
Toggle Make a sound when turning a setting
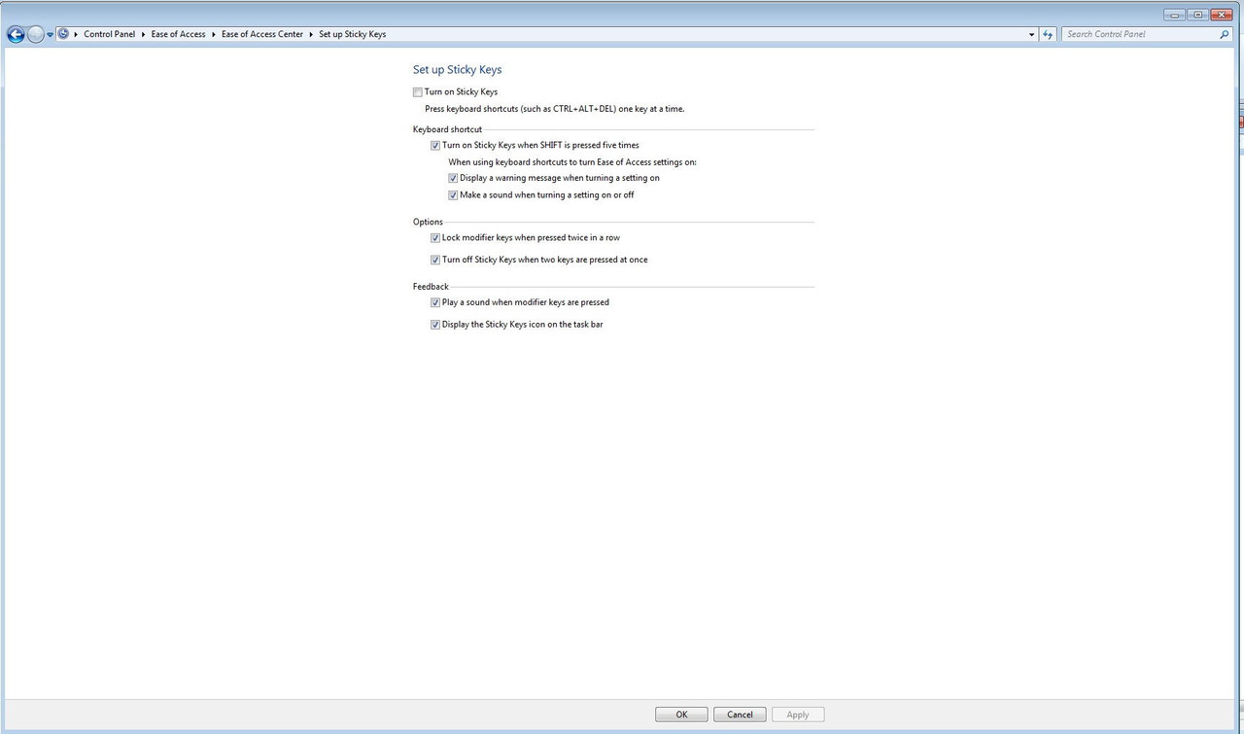click(x=453, y=194)
